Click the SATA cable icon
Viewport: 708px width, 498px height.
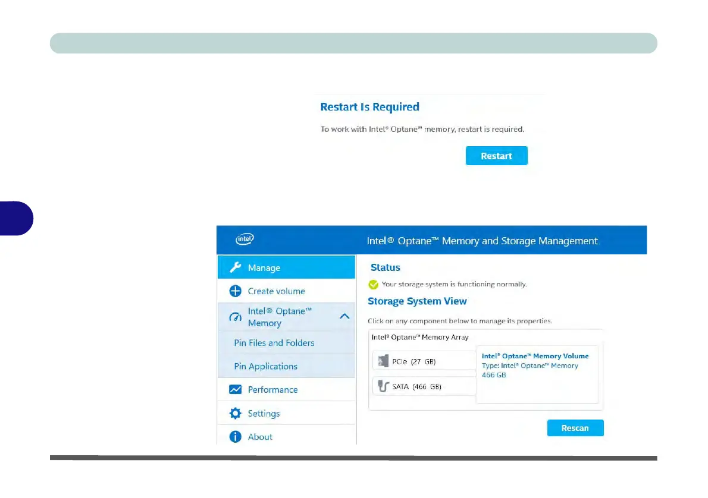[x=383, y=386]
